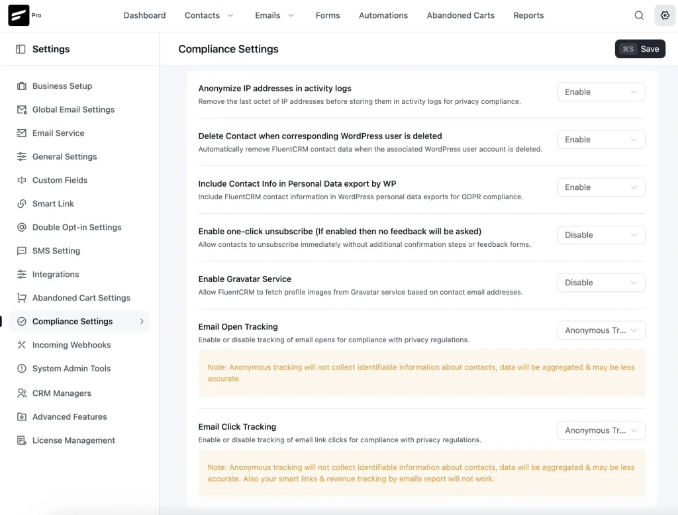
Task: Select the Email Service settings icon
Action: click(23, 133)
